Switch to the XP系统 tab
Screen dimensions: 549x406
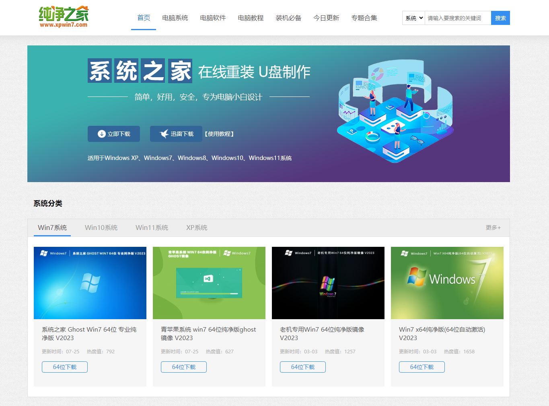pos(196,228)
